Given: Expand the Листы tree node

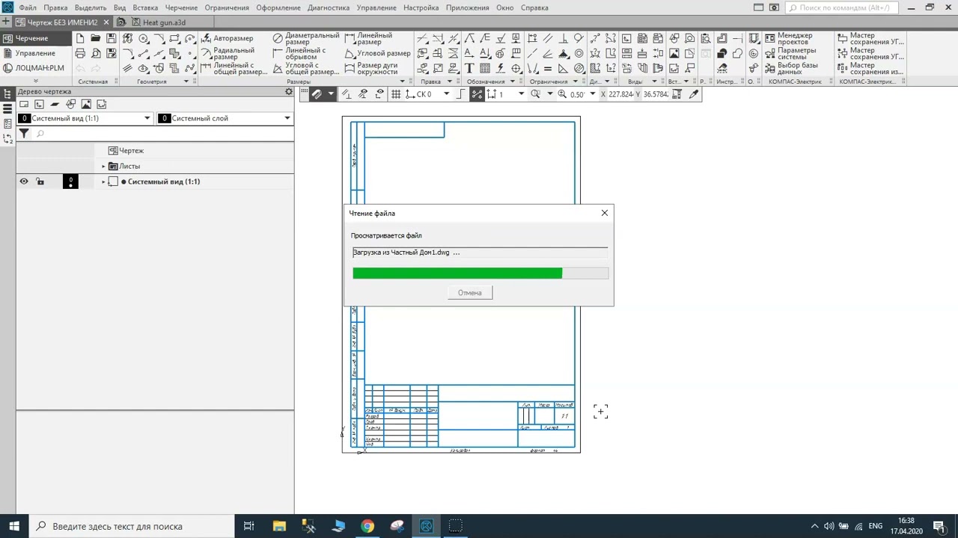Looking at the screenshot, I should click(x=103, y=166).
